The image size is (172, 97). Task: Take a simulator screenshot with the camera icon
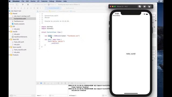pos(140,6)
